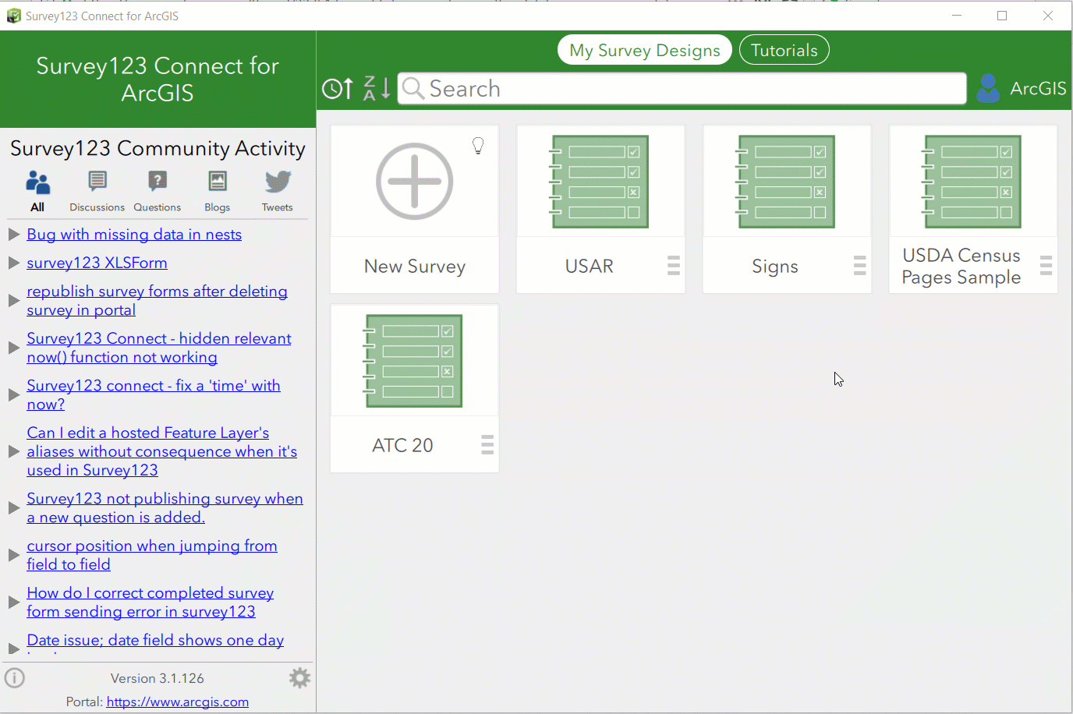
Task: Click USDA Census Pages Sample name
Action: coord(961,266)
